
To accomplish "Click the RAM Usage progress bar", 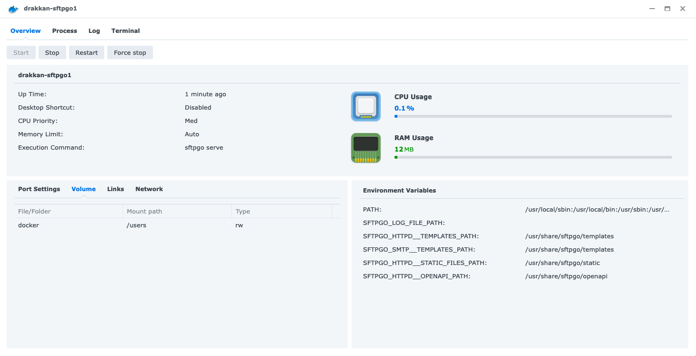I will (533, 157).
